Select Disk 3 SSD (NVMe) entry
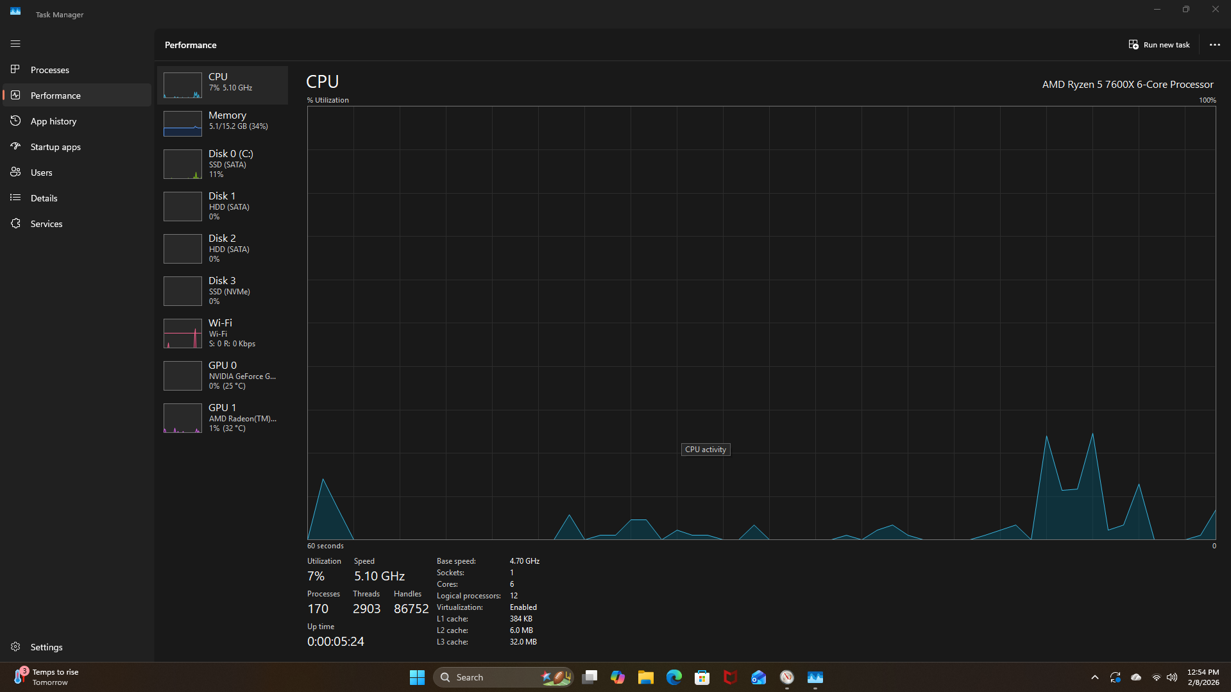 click(223, 291)
